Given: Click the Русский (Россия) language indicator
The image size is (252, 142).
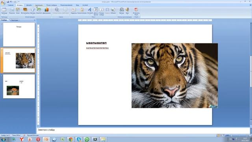Looking at the screenshot, I should [x=33, y=135].
